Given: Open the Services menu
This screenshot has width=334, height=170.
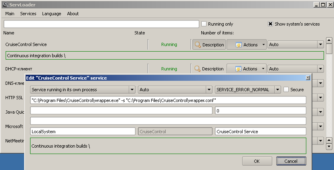Looking at the screenshot, I should 28,14.
